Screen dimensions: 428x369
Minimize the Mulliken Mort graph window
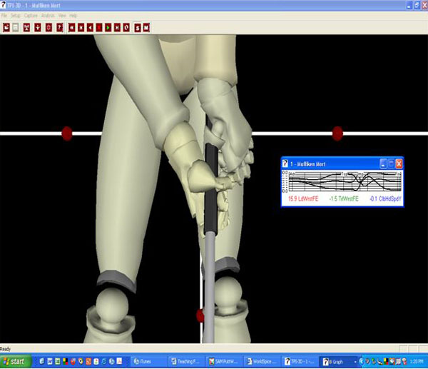coord(383,164)
